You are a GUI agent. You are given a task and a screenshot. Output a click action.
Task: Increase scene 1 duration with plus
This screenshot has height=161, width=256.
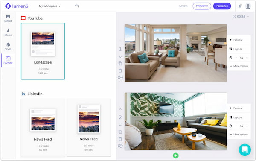(x=247, y=58)
